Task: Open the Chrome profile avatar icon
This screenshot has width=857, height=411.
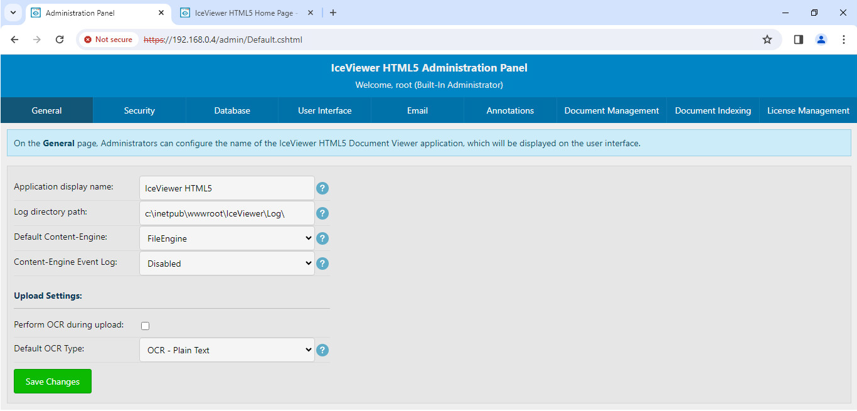Action: [821, 40]
